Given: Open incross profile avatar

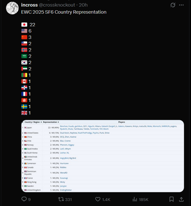Looking at the screenshot, I should click(x=12, y=8).
